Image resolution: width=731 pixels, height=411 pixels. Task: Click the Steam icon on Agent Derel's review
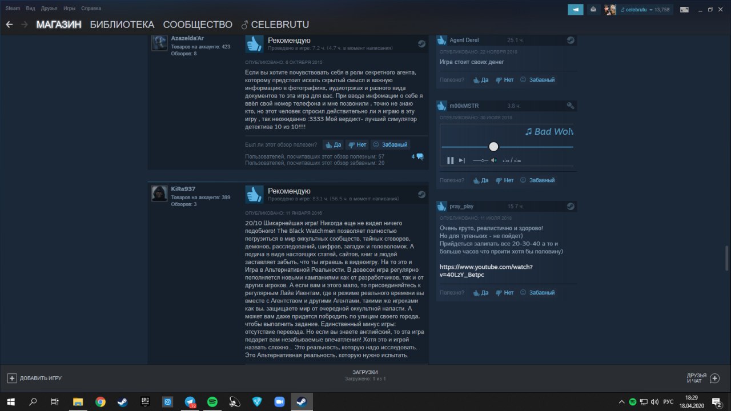click(571, 40)
